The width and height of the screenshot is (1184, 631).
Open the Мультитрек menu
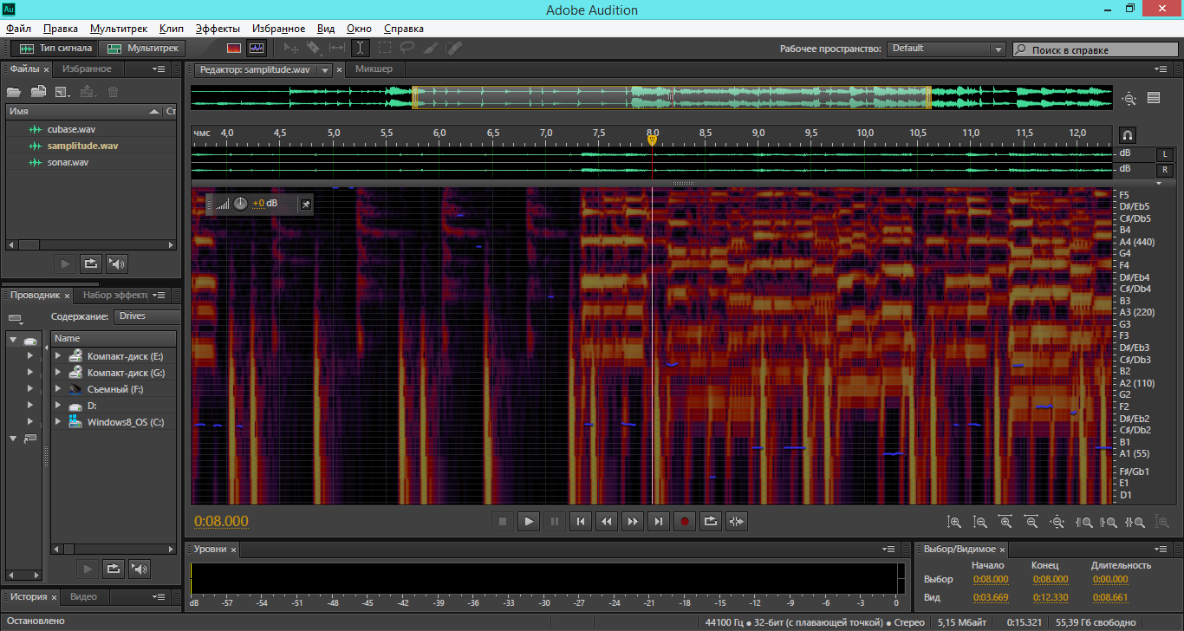coord(119,29)
